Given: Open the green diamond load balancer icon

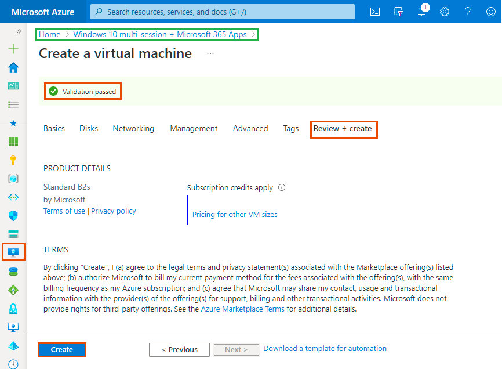Looking at the screenshot, I should coord(13,290).
